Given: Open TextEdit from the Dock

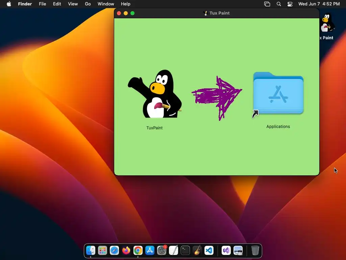Looking at the screenshot, I should [x=173, y=251].
